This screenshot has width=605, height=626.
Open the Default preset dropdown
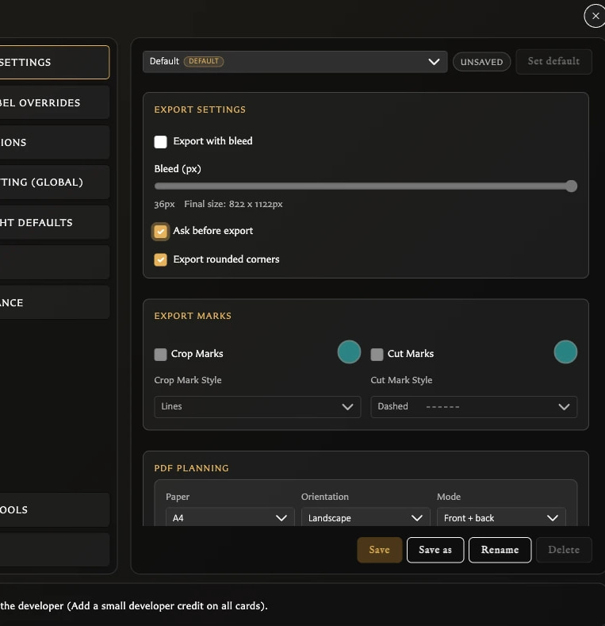click(295, 61)
